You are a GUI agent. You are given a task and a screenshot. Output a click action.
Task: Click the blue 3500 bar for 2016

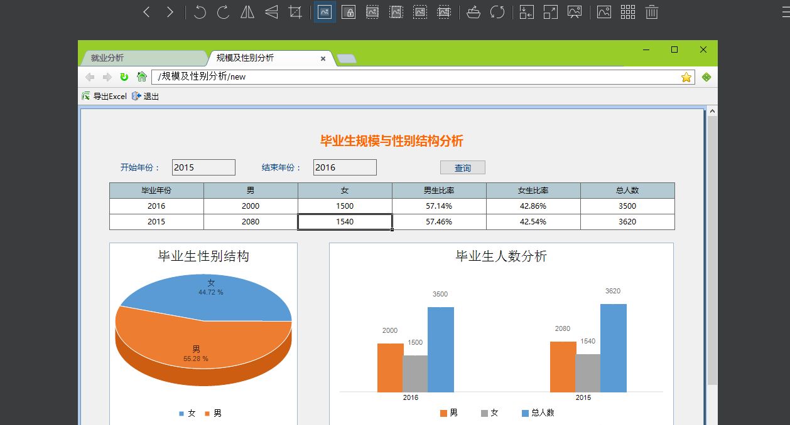(441, 350)
